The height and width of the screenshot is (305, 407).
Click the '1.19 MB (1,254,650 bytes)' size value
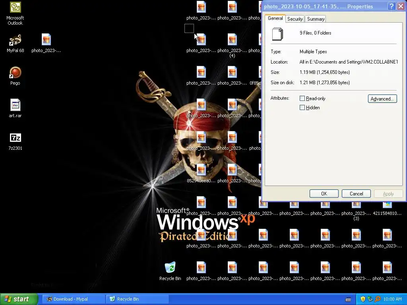click(324, 72)
